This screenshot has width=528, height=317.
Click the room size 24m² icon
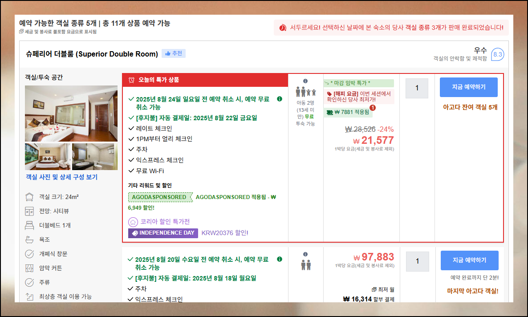(x=30, y=197)
